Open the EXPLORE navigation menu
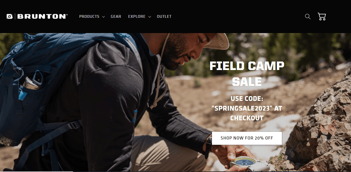Viewport: 351px width, 172px height. point(137,17)
